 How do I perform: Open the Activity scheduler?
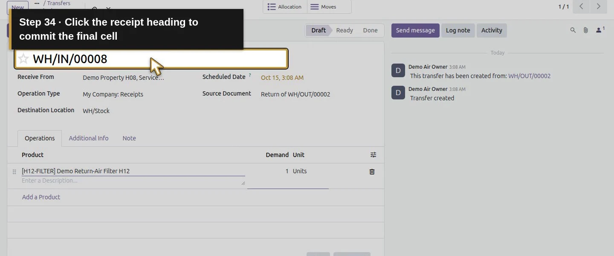[492, 30]
